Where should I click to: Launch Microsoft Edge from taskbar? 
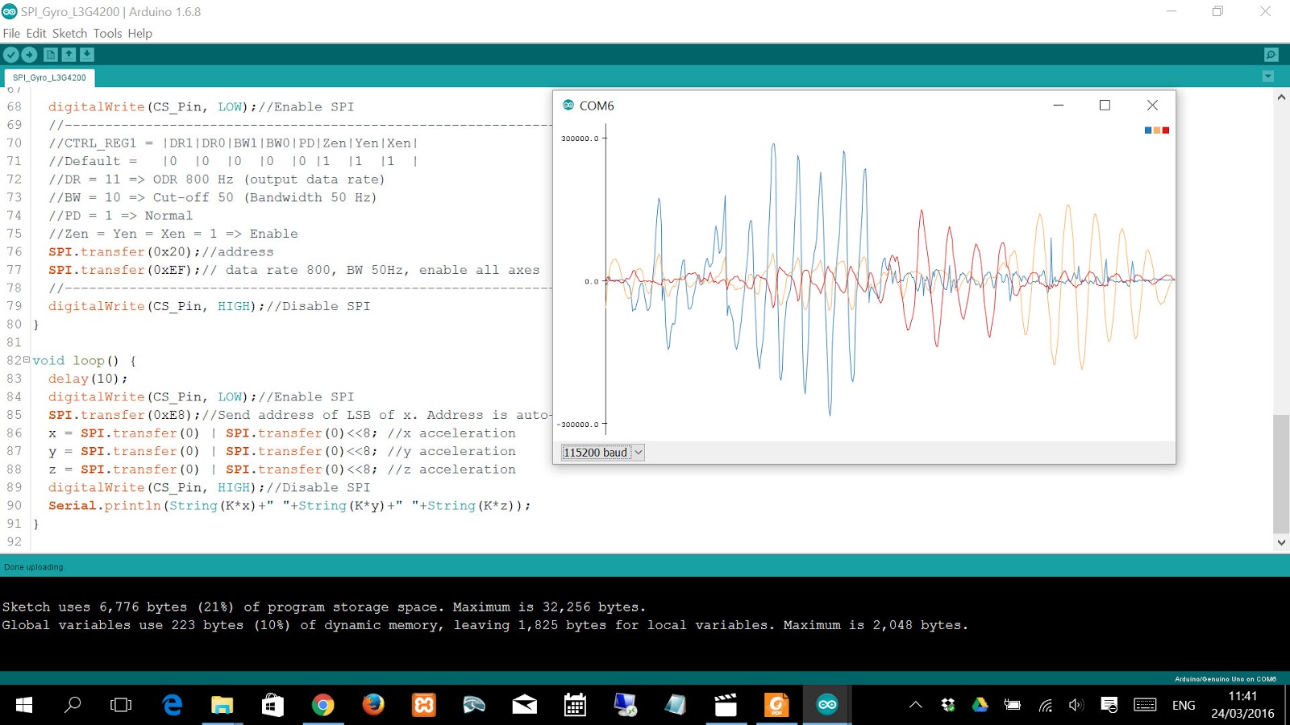pos(173,705)
